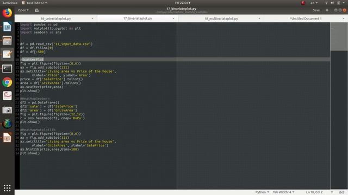Click the vertical scrollbar thumb in overview map
Image resolution: width=348 pixels, height=195 pixels.
[x=339, y=36]
